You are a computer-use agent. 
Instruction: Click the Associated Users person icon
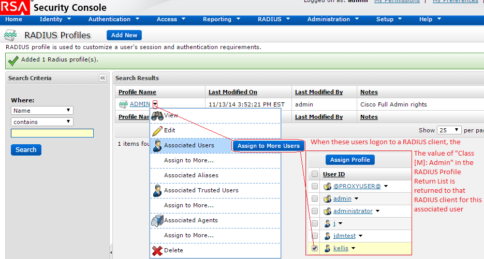pyautogui.click(x=157, y=146)
